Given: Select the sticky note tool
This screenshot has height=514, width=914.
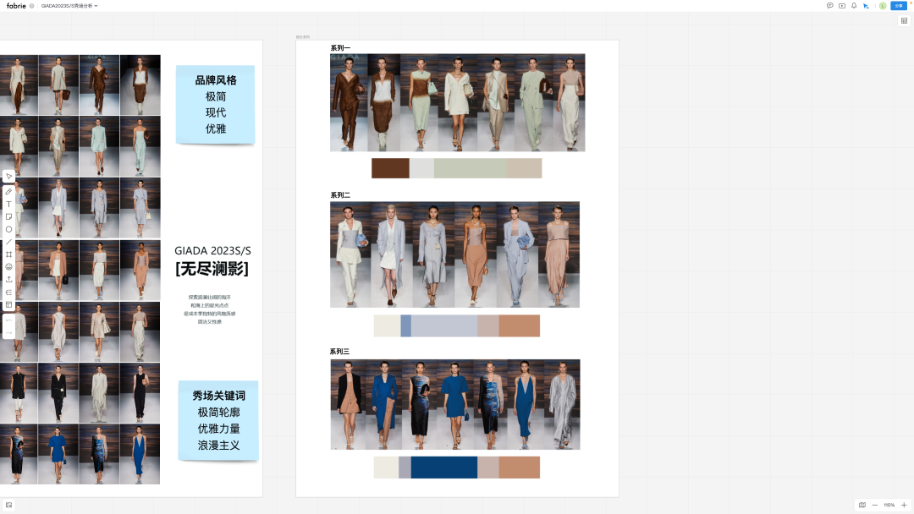Looking at the screenshot, I should tap(8, 216).
